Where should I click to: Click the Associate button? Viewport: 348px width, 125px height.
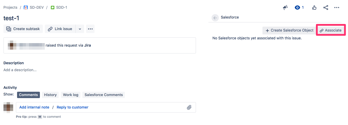[x=331, y=30]
